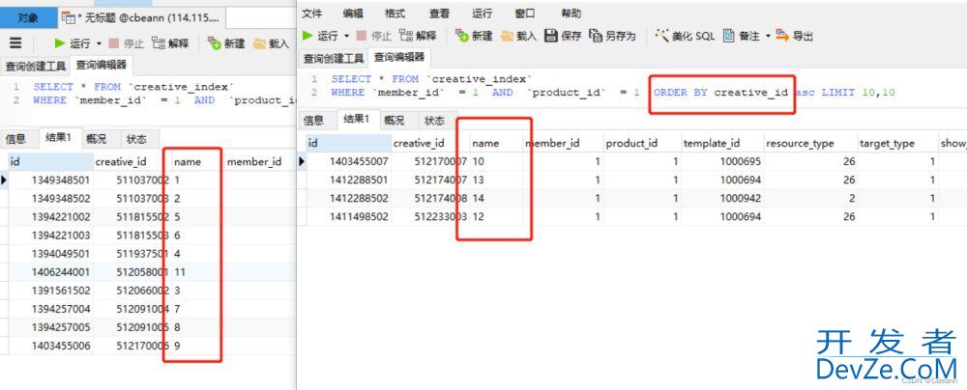Image resolution: width=967 pixels, height=390 pixels.
Task: Save query as with 另存为
Action: click(x=612, y=36)
